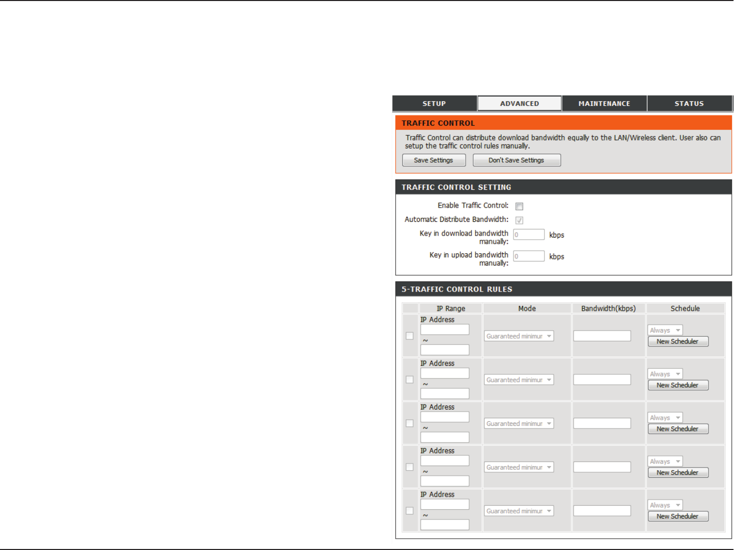
Task: Click fifth rule's starting IP Address field
Action: tap(445, 505)
